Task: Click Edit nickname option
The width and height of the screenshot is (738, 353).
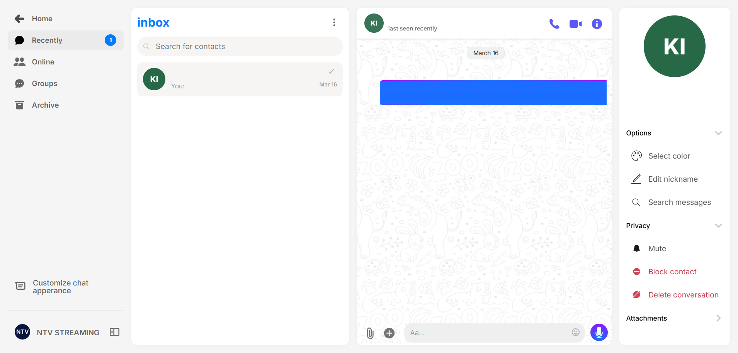Action: coord(673,179)
